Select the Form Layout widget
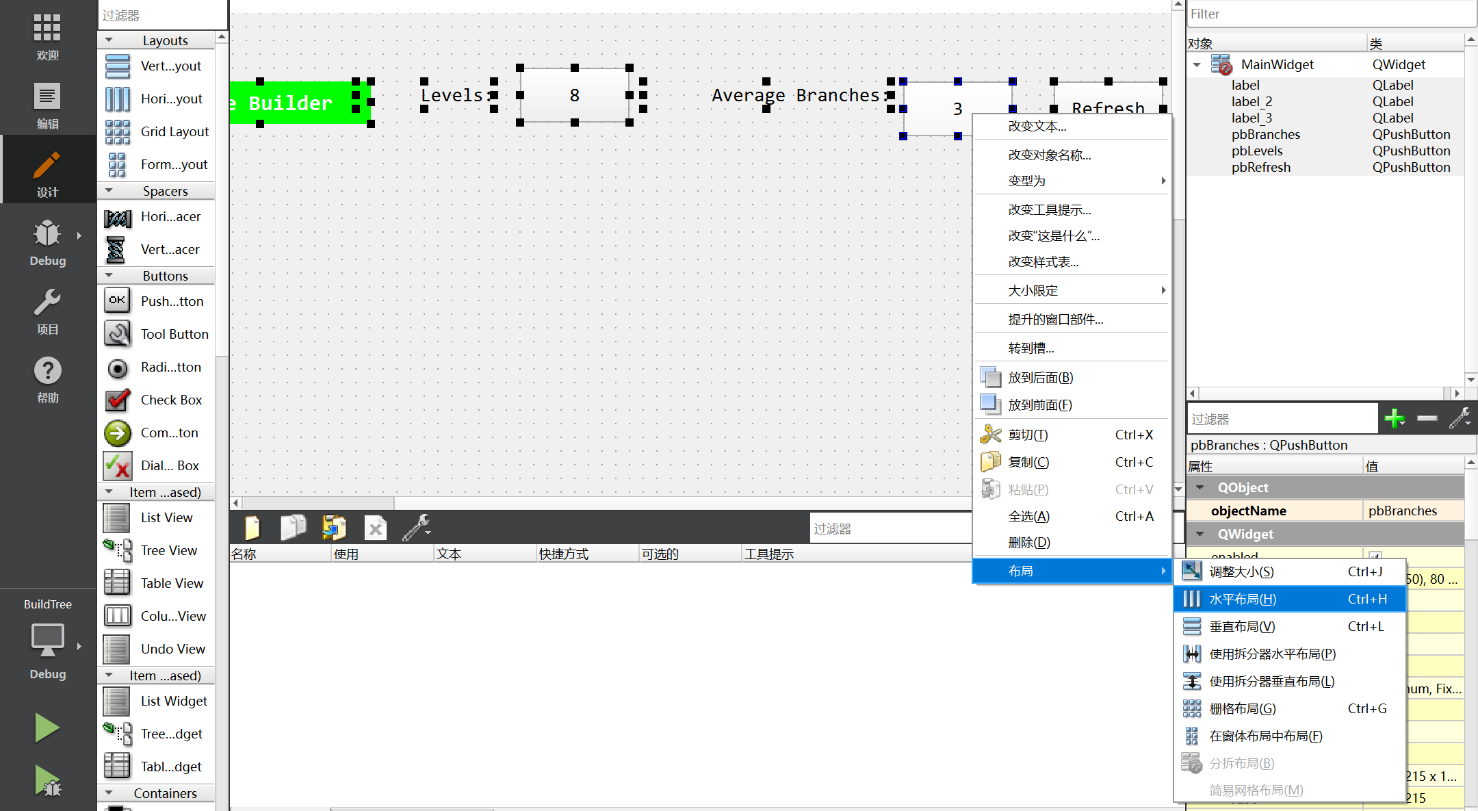This screenshot has width=1478, height=811. [157, 164]
